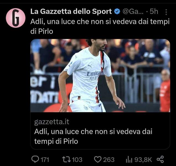Reply using the speech bubble icon
This screenshot has width=176, height=166.
(35, 159)
